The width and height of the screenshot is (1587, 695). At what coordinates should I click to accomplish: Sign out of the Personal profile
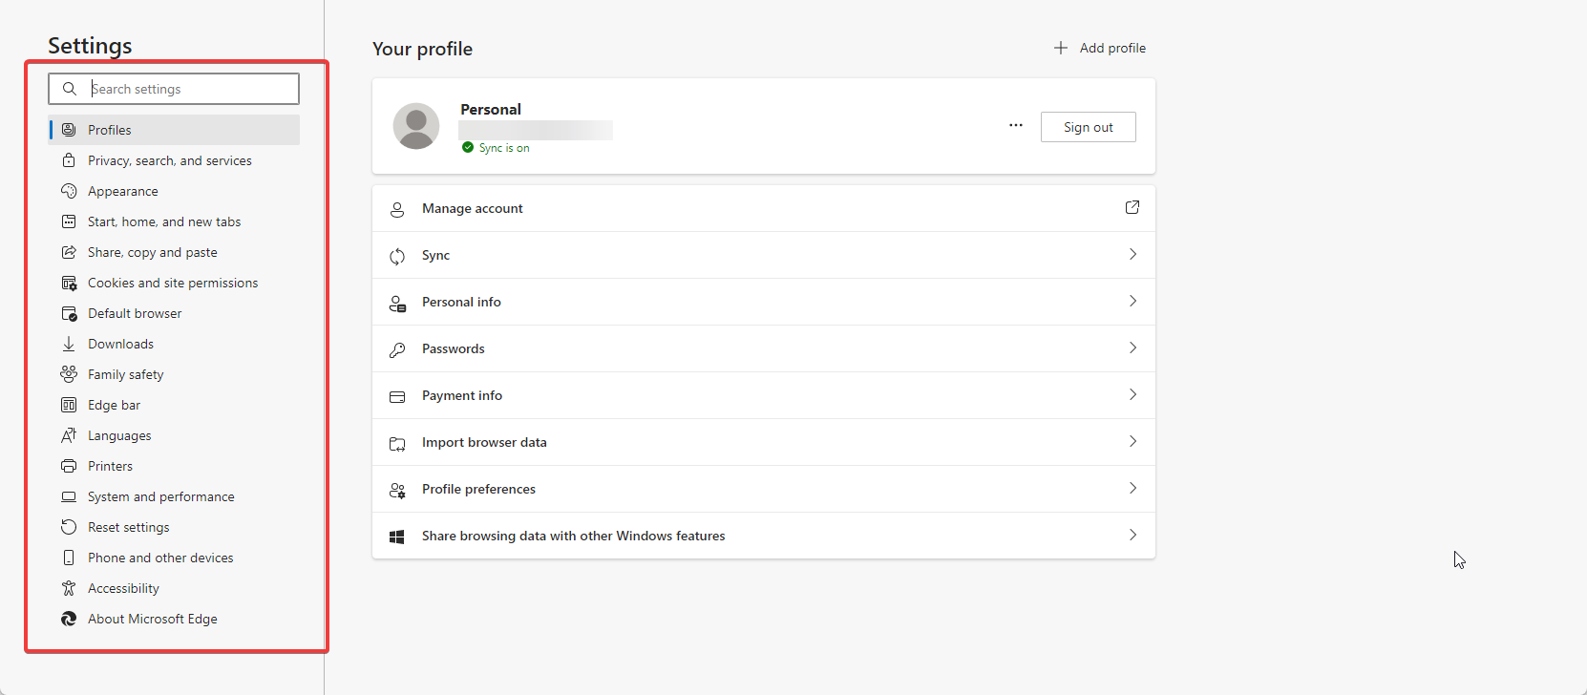click(x=1089, y=127)
